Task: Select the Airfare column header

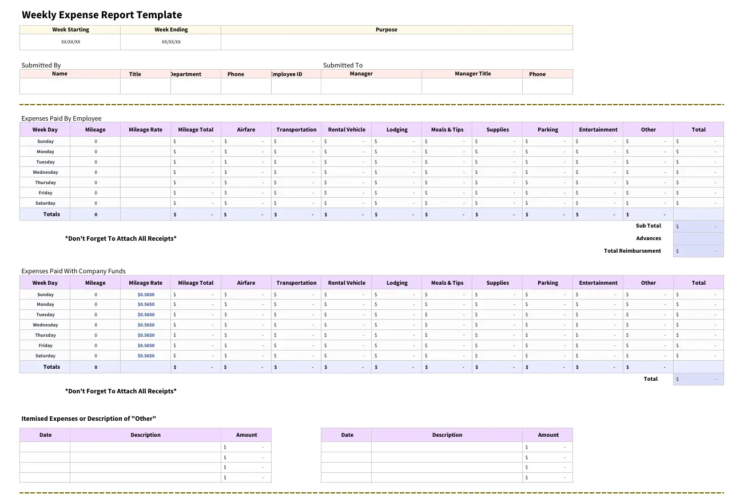Action: (246, 129)
